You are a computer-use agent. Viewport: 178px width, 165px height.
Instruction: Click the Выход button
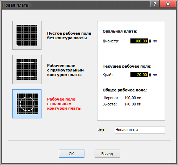[107, 154]
